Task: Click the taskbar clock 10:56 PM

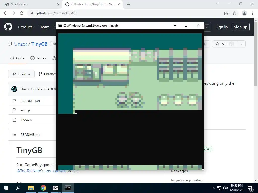Action: [x=236, y=186]
